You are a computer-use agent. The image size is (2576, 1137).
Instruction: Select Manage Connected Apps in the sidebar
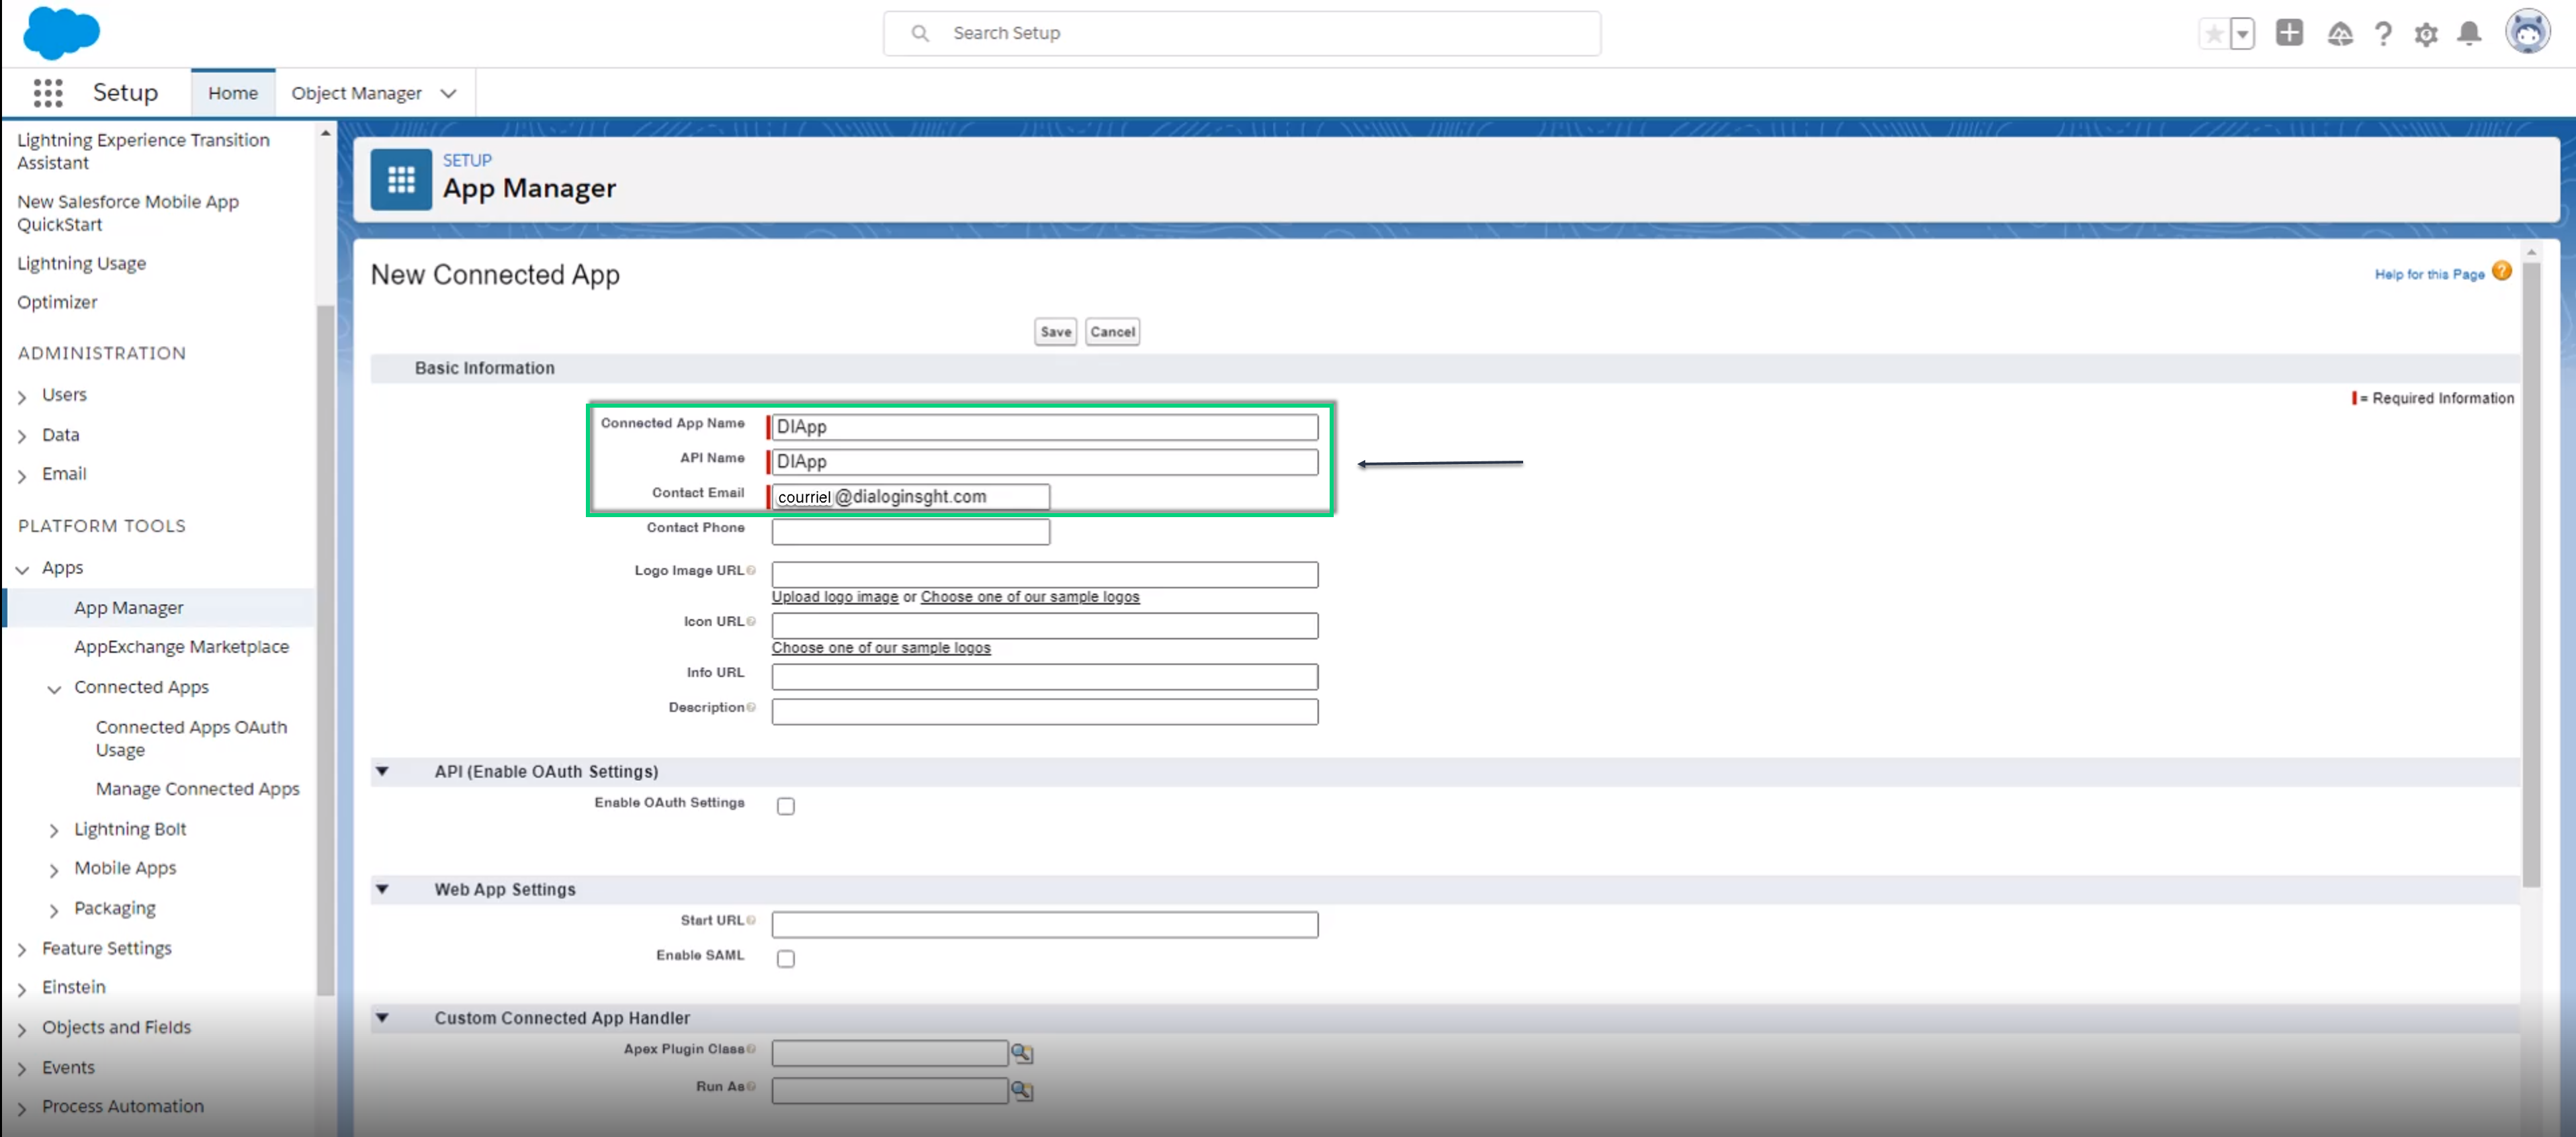click(x=197, y=788)
